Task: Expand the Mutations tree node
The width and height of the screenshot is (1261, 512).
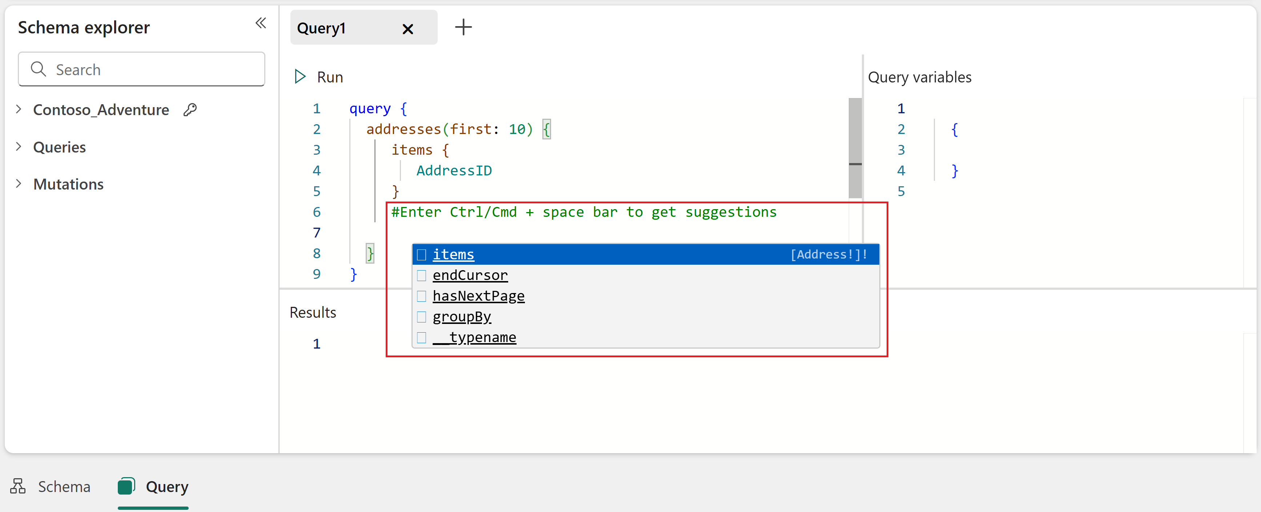Action: [19, 184]
